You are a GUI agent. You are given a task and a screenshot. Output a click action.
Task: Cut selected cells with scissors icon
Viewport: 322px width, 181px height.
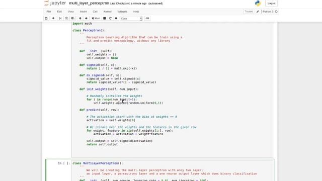pyautogui.click(x=60, y=18)
